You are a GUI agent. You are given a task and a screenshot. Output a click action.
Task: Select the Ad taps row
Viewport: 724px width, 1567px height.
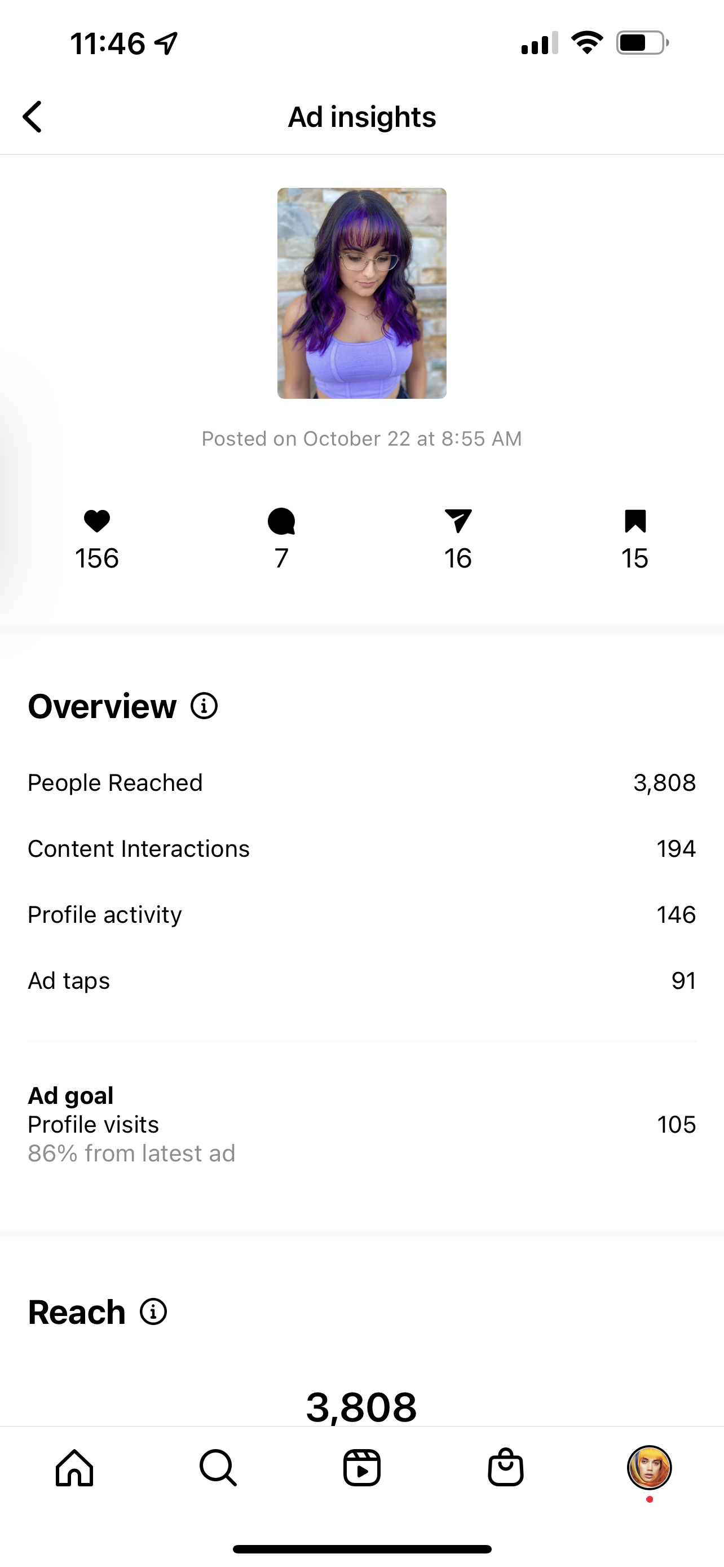[x=361, y=980]
